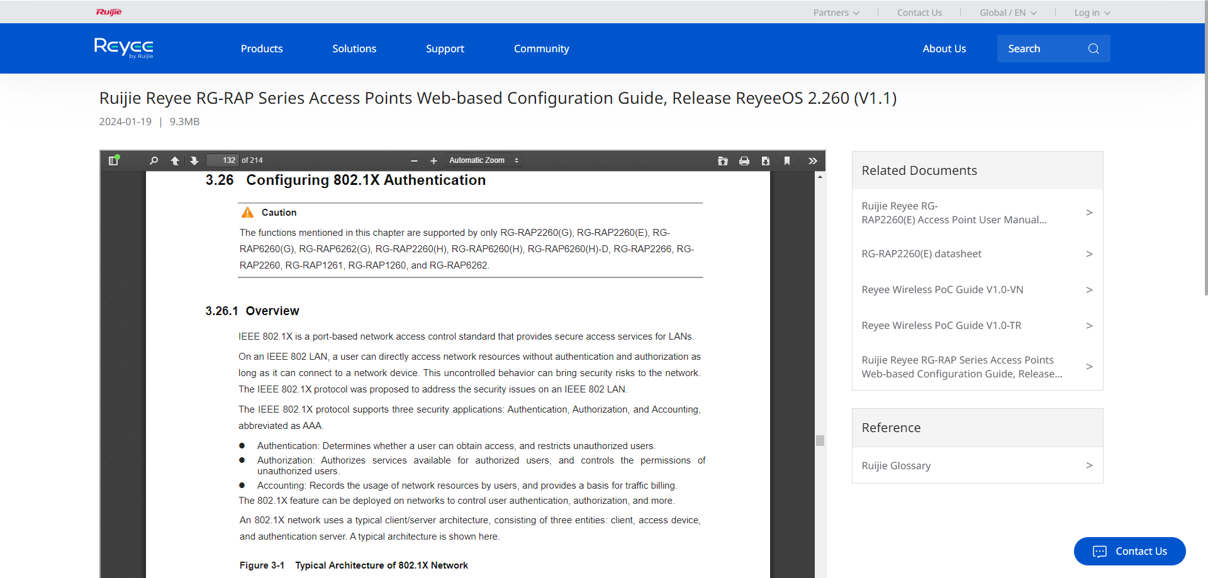Expand the Partners dropdown
Viewport: 1208px width, 578px height.
pyautogui.click(x=836, y=13)
